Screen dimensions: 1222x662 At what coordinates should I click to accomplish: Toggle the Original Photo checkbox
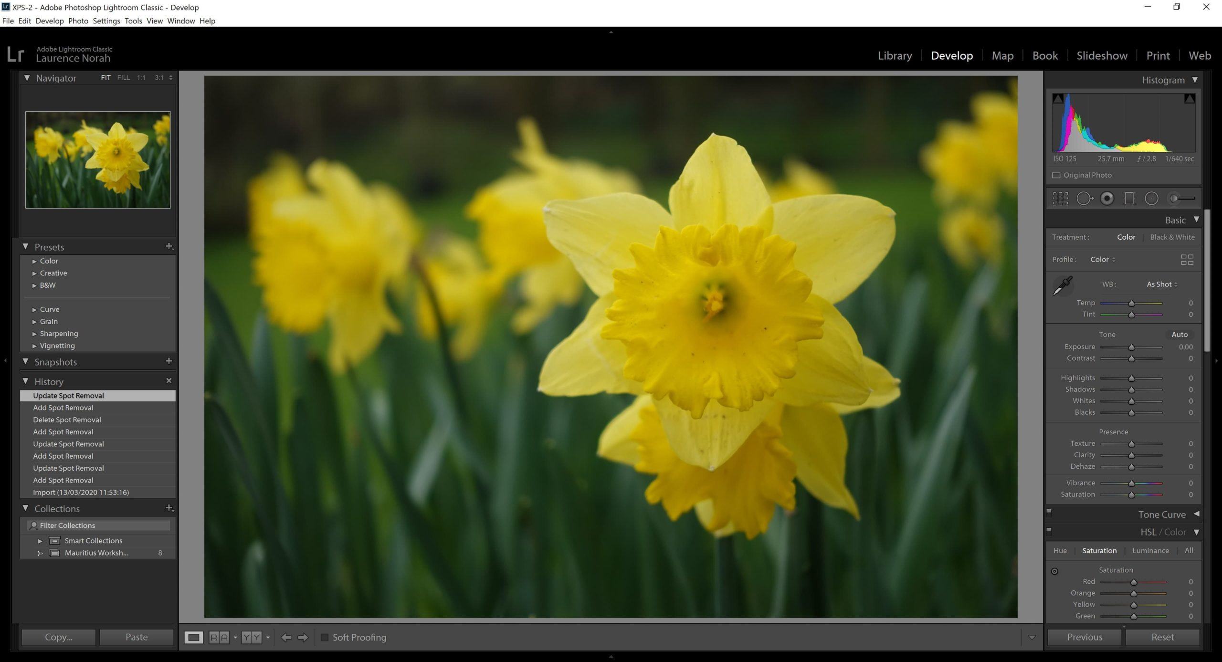pos(1055,175)
